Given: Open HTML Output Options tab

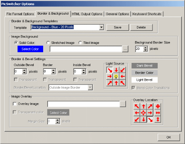Looking at the screenshot, I should click(87, 14).
